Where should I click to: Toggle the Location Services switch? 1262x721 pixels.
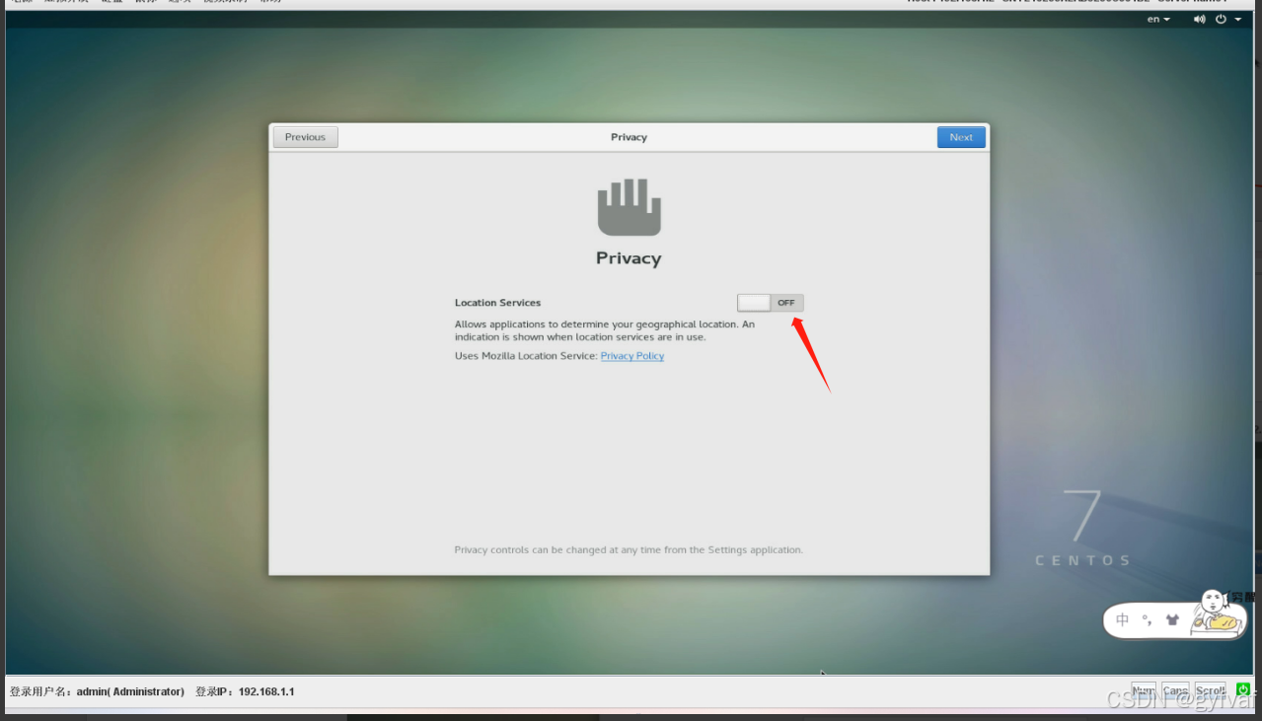[x=771, y=303]
